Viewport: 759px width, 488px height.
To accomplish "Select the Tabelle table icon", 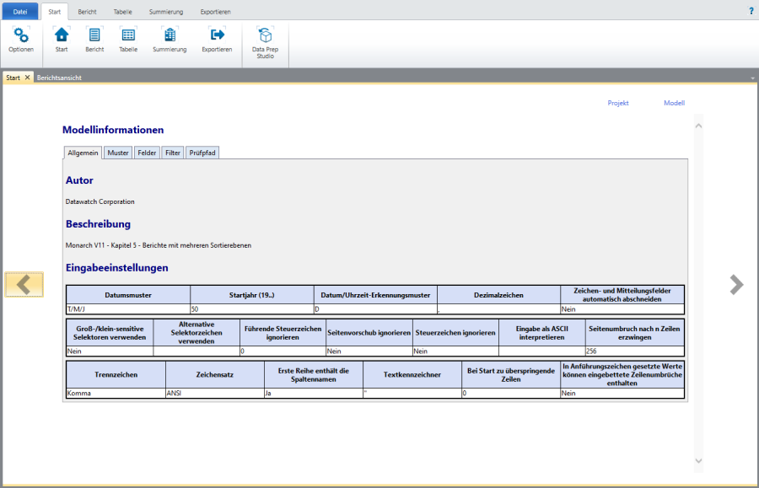I will click(128, 35).
